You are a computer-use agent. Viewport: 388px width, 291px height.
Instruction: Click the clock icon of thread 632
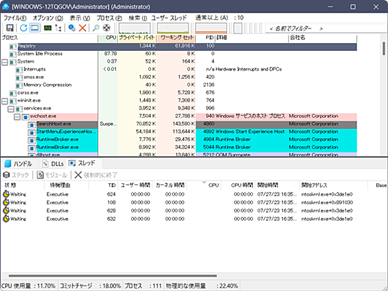[x=6, y=218]
